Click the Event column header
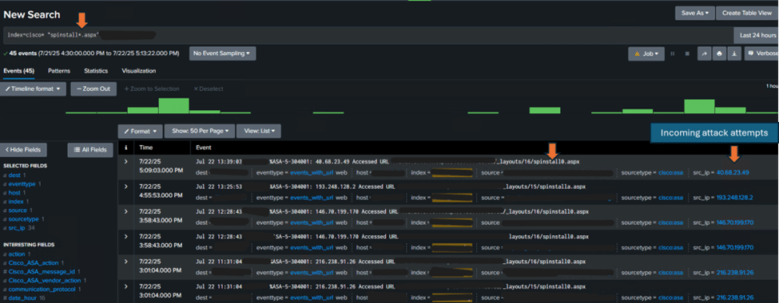Viewport: 779px width, 303px height. click(x=205, y=148)
